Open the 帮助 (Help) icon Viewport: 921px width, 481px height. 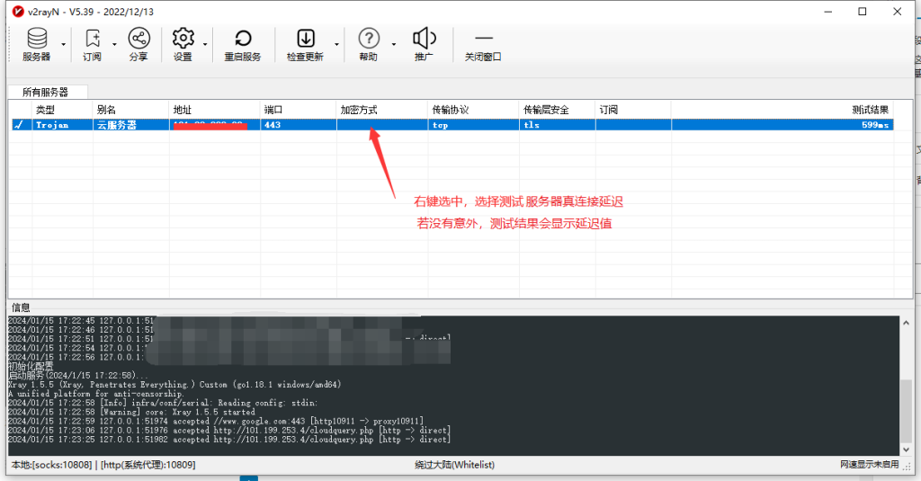tap(368, 44)
